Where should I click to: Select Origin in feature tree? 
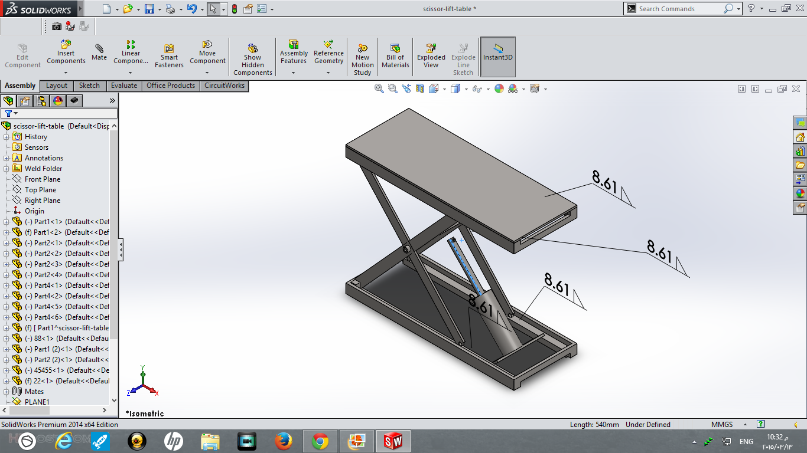[x=34, y=211]
